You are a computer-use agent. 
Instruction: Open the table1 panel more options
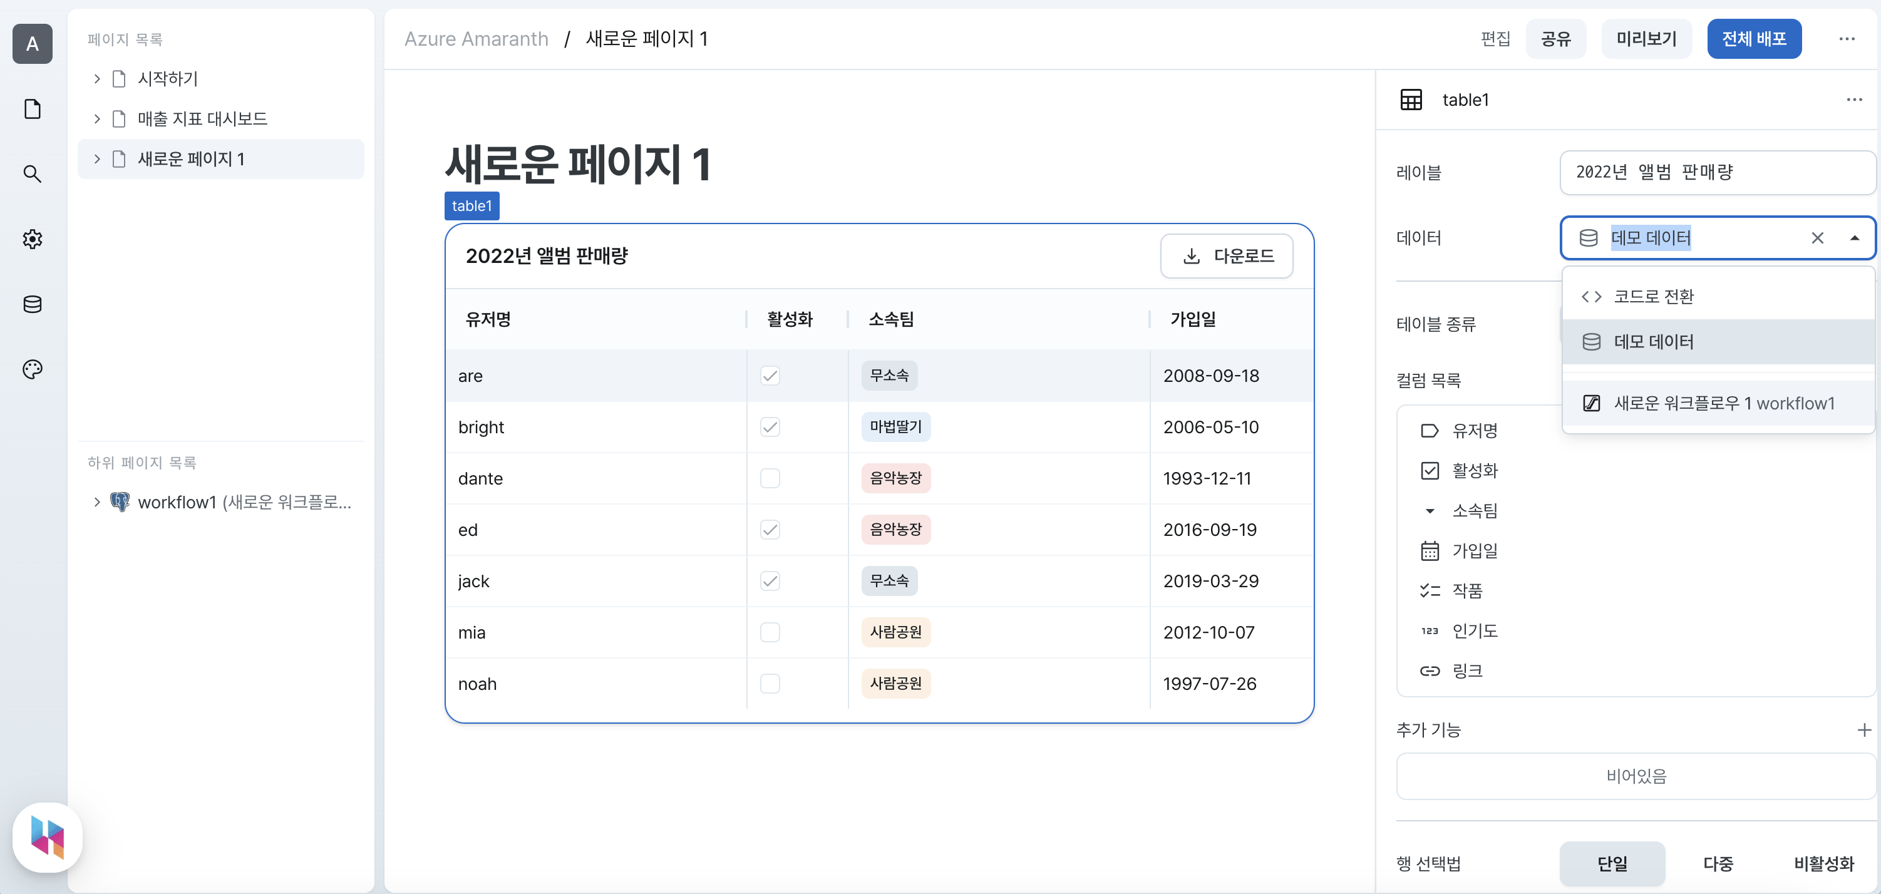click(1854, 100)
